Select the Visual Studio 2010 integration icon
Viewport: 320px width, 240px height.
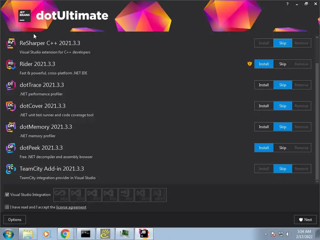coord(61,195)
